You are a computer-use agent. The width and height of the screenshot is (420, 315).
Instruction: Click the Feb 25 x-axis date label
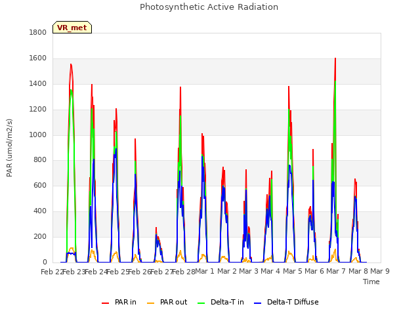point(118,272)
